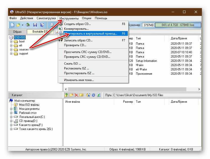Sort by Размер column in lower pane
The image size is (210, 159).
point(124,102)
